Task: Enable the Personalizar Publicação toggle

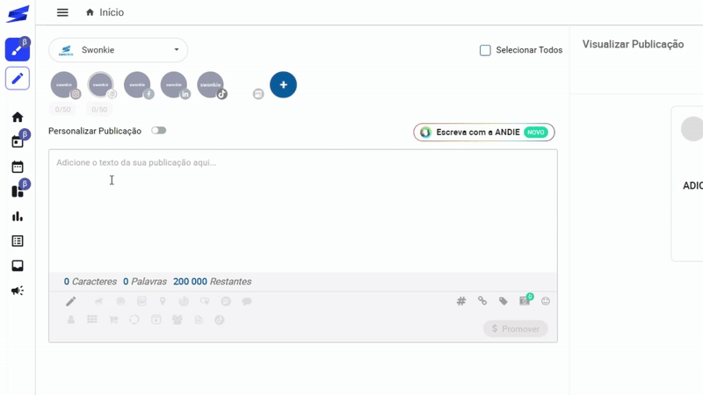Action: [x=158, y=131]
